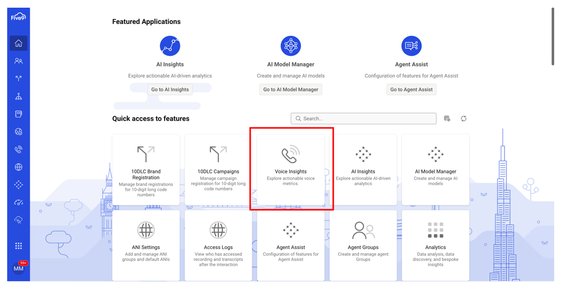Screen dimensions: 567x288
Task: Click the page vertical scrollbar thumb
Action: [x=553, y=36]
